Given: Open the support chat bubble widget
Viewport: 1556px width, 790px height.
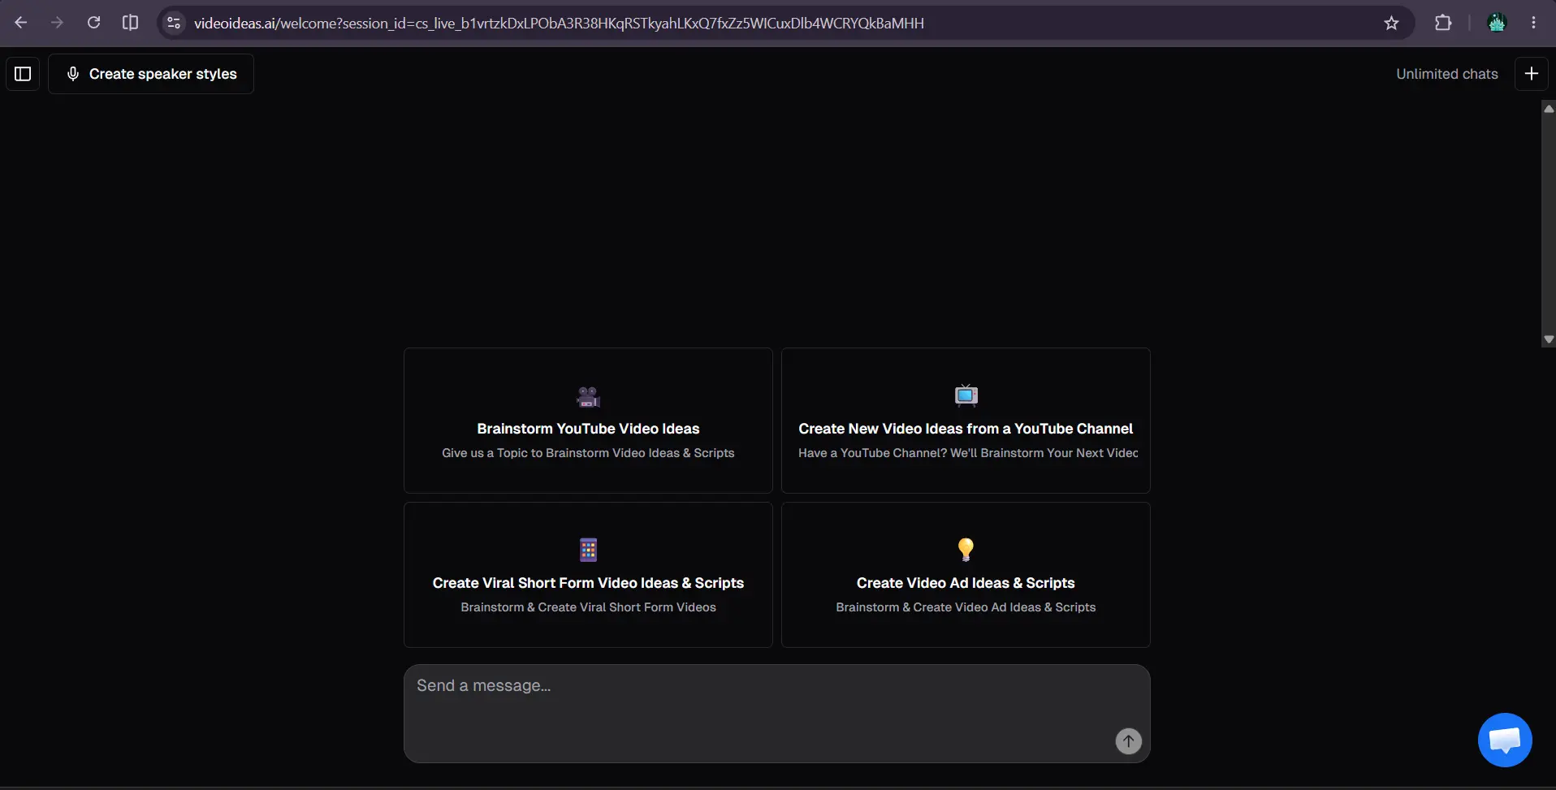Looking at the screenshot, I should tap(1505, 740).
